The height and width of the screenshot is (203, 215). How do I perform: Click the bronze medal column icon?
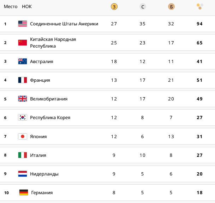(171, 7)
